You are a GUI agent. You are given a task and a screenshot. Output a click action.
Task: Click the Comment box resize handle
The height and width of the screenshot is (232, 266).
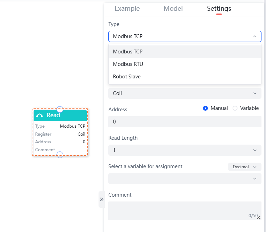(258, 217)
